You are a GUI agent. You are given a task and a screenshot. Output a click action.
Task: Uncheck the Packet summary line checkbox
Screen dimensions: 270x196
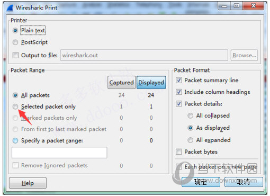click(x=179, y=80)
